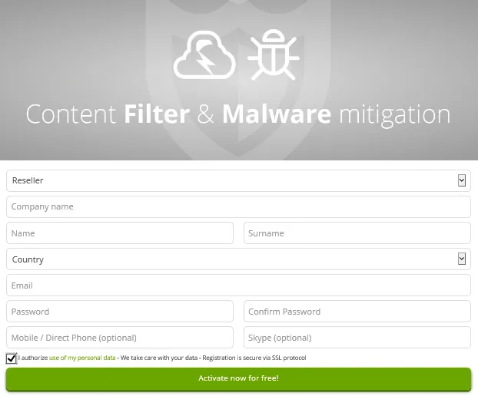Click the malware bug icon
The width and height of the screenshot is (478, 396).
tap(273, 54)
